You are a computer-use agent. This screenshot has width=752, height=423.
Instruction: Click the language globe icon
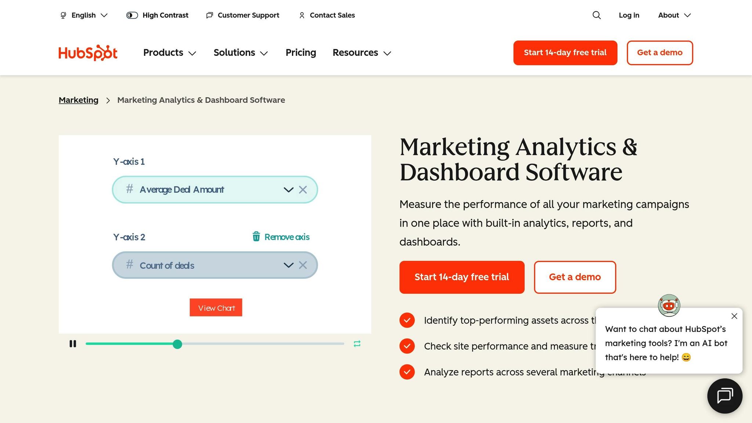pyautogui.click(x=62, y=15)
